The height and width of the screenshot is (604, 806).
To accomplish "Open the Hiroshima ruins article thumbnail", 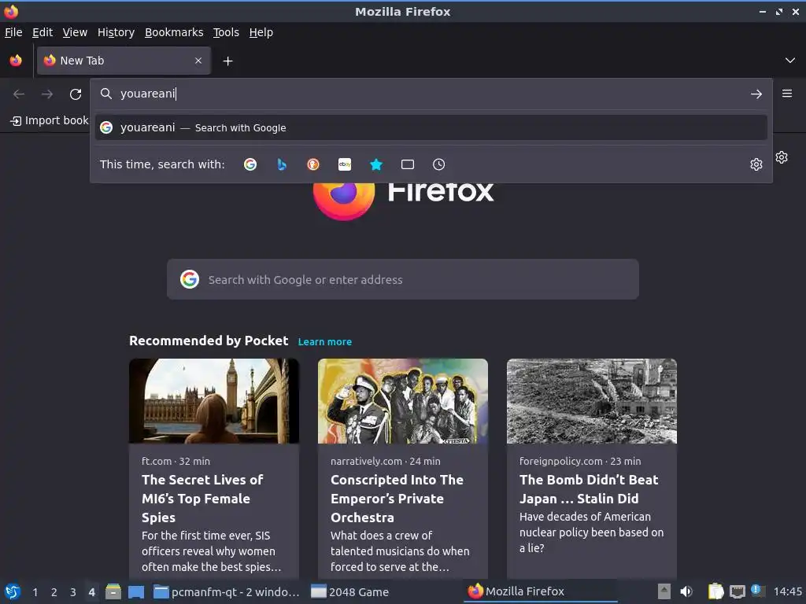I will (x=592, y=401).
